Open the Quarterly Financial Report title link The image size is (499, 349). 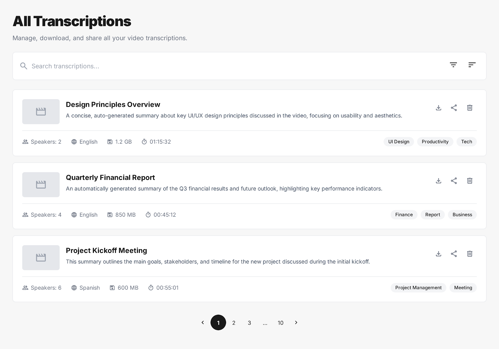tap(110, 177)
